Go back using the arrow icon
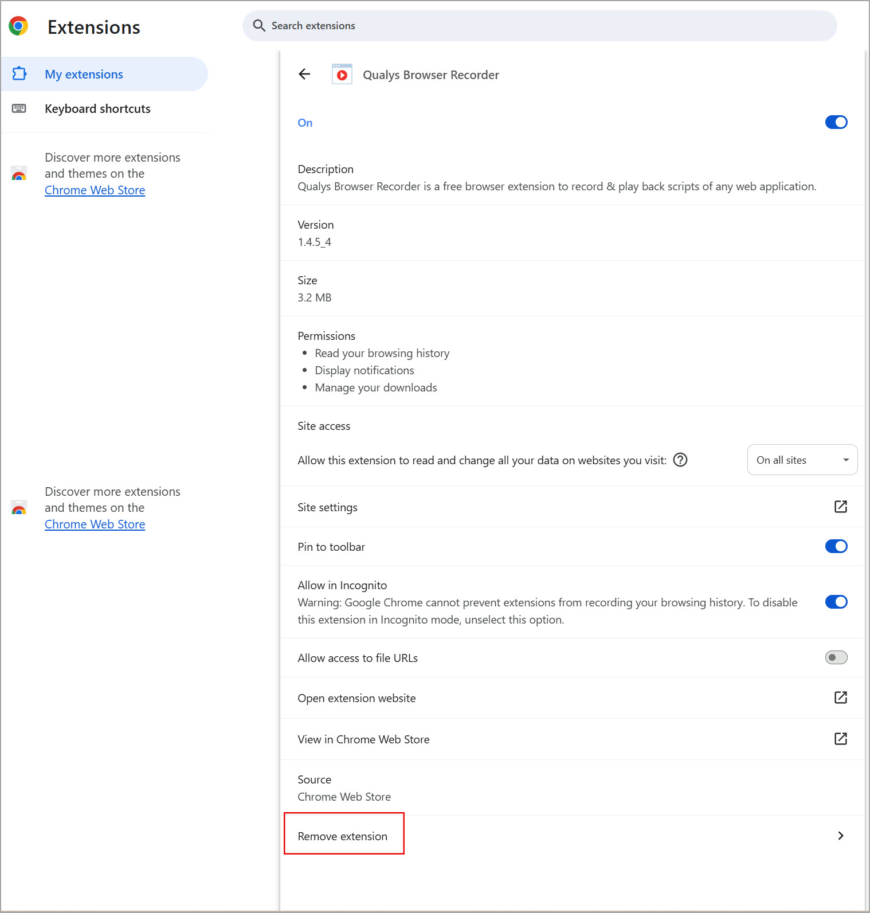This screenshot has width=870, height=913. [x=304, y=74]
